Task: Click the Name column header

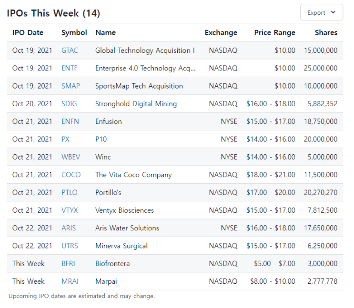Action: click(105, 33)
